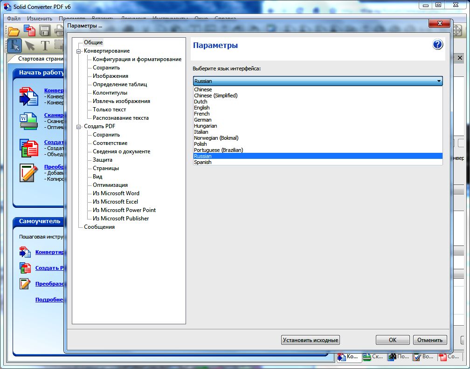470x369 pixels.
Task: Select the gray arrow pointer tool
Action: [x=29, y=45]
